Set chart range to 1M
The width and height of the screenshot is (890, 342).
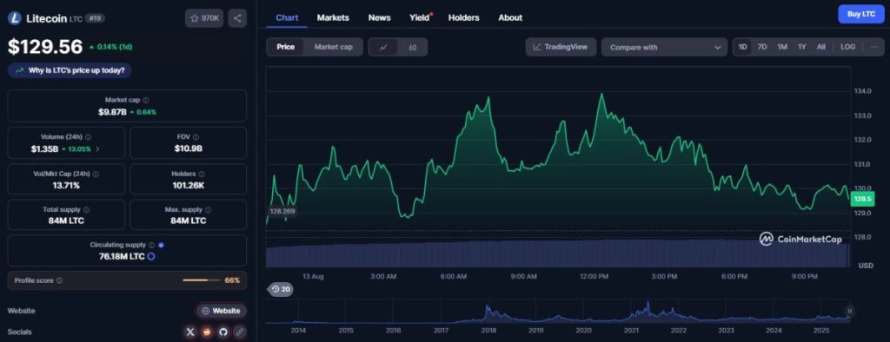[782, 47]
